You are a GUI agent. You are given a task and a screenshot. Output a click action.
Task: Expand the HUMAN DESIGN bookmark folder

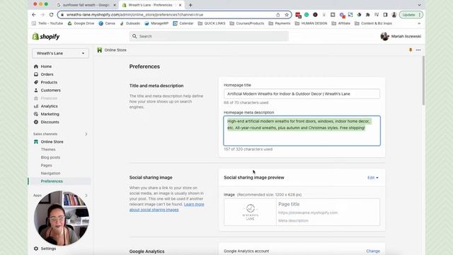311,23
